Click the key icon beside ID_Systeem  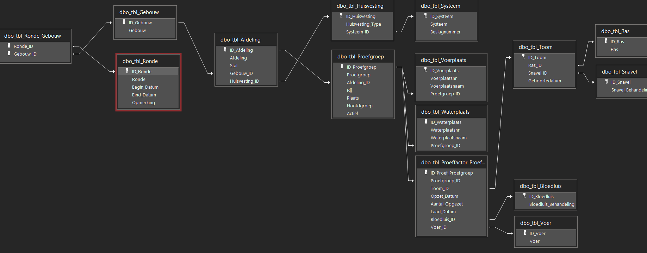click(425, 16)
